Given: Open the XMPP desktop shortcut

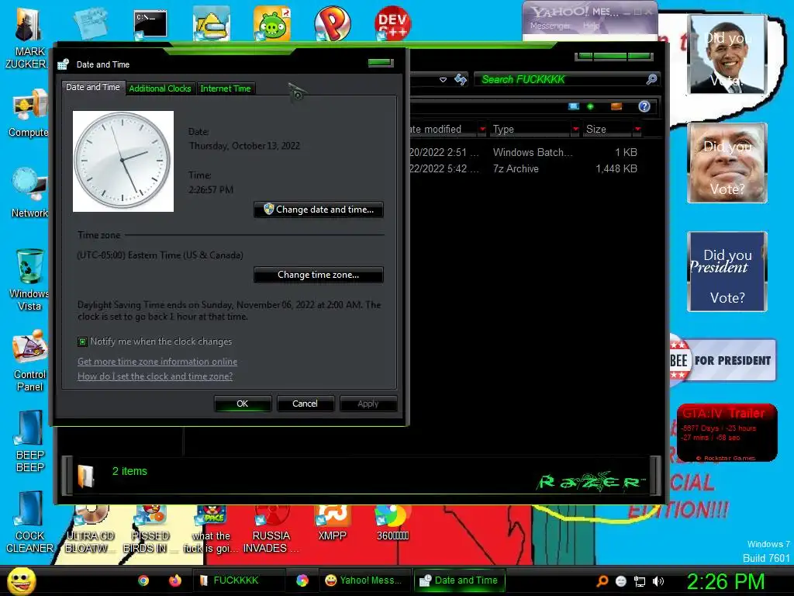Looking at the screenshot, I should pyautogui.click(x=332, y=523).
